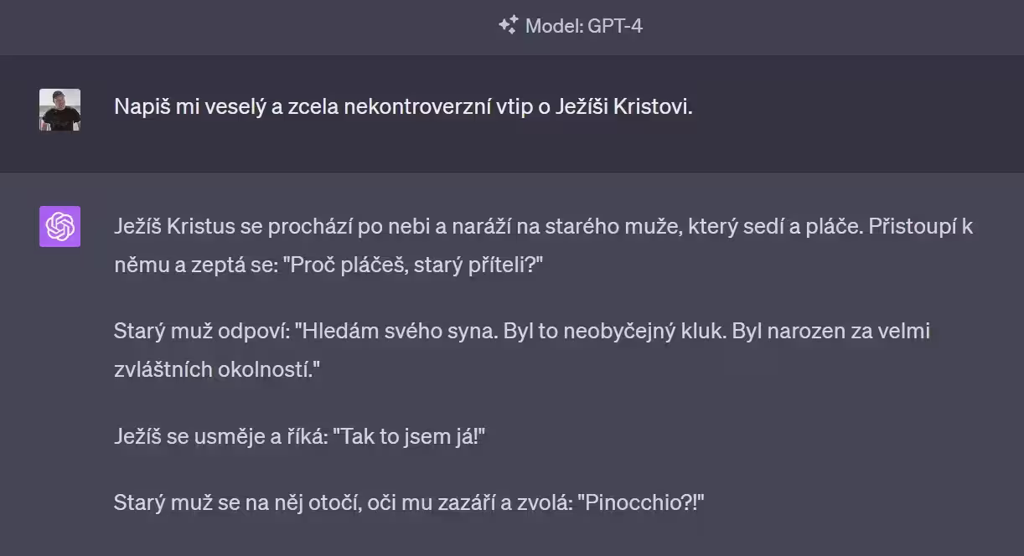Click the sparkle icon beside Model: GPT-4

[x=507, y=25]
